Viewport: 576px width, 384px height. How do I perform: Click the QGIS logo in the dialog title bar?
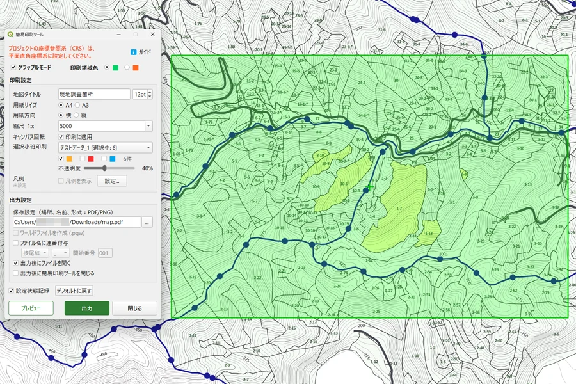pyautogui.click(x=11, y=35)
